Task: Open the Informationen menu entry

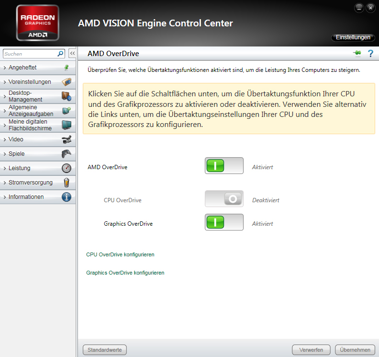Action: click(38, 197)
